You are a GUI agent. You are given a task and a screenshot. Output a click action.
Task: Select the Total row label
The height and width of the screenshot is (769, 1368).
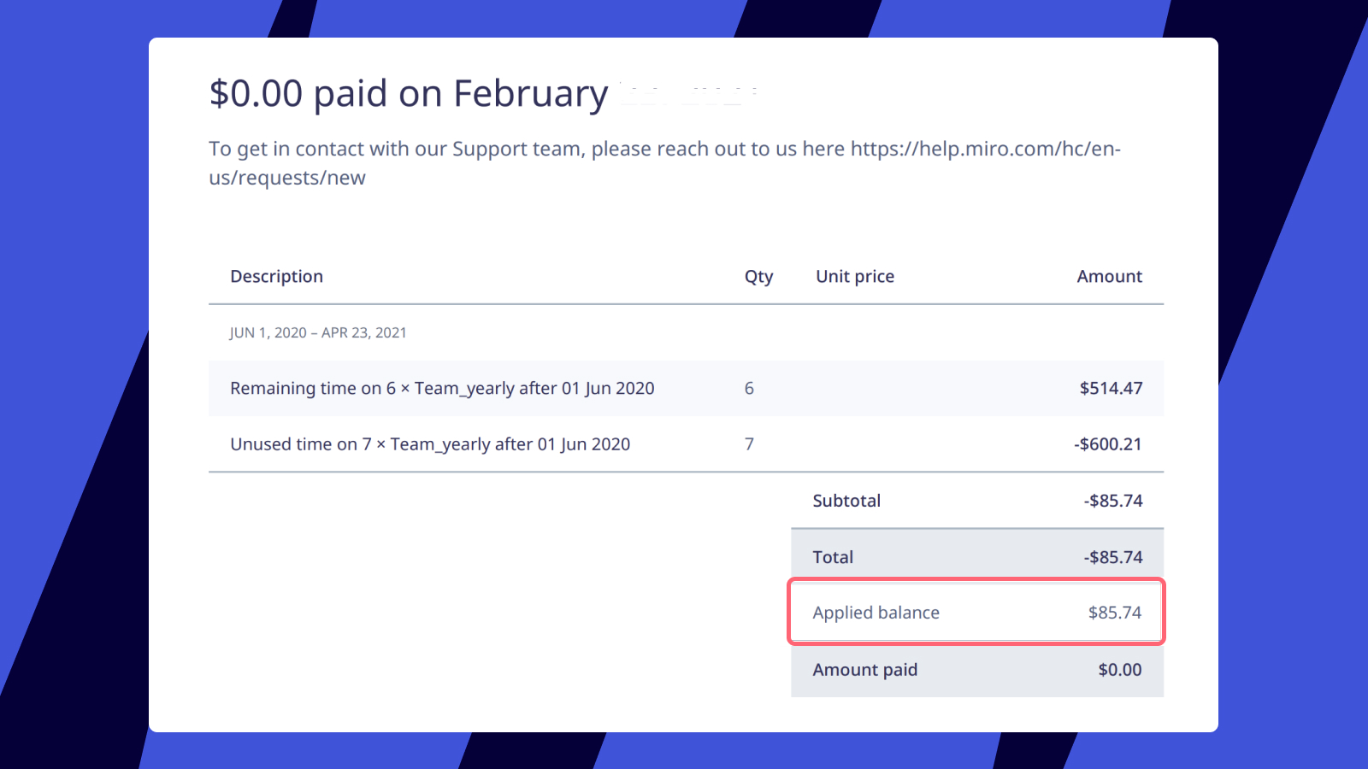[833, 557]
